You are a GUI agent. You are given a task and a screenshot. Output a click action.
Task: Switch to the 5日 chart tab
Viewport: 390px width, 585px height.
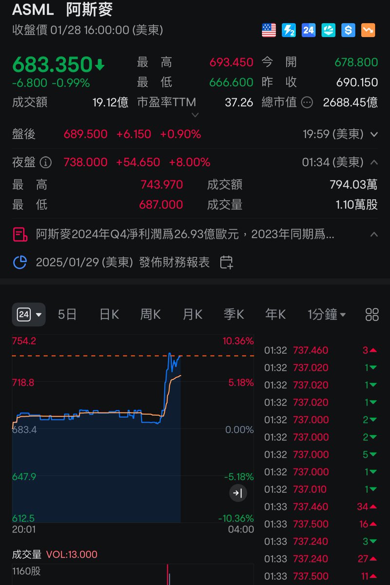(67, 314)
